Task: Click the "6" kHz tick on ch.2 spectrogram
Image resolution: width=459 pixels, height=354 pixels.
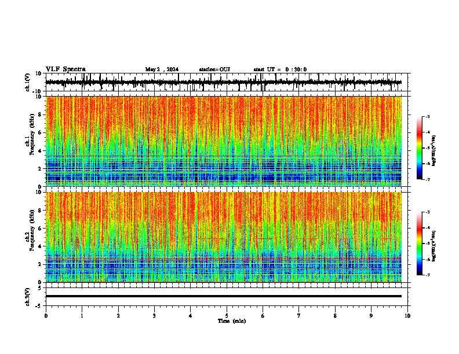Action: [x=41, y=228]
